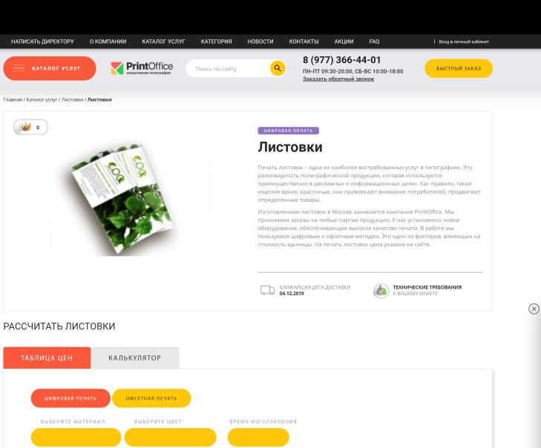Switch to the Таблица цен tab
Viewport: 541px width, 448px height.
point(47,358)
